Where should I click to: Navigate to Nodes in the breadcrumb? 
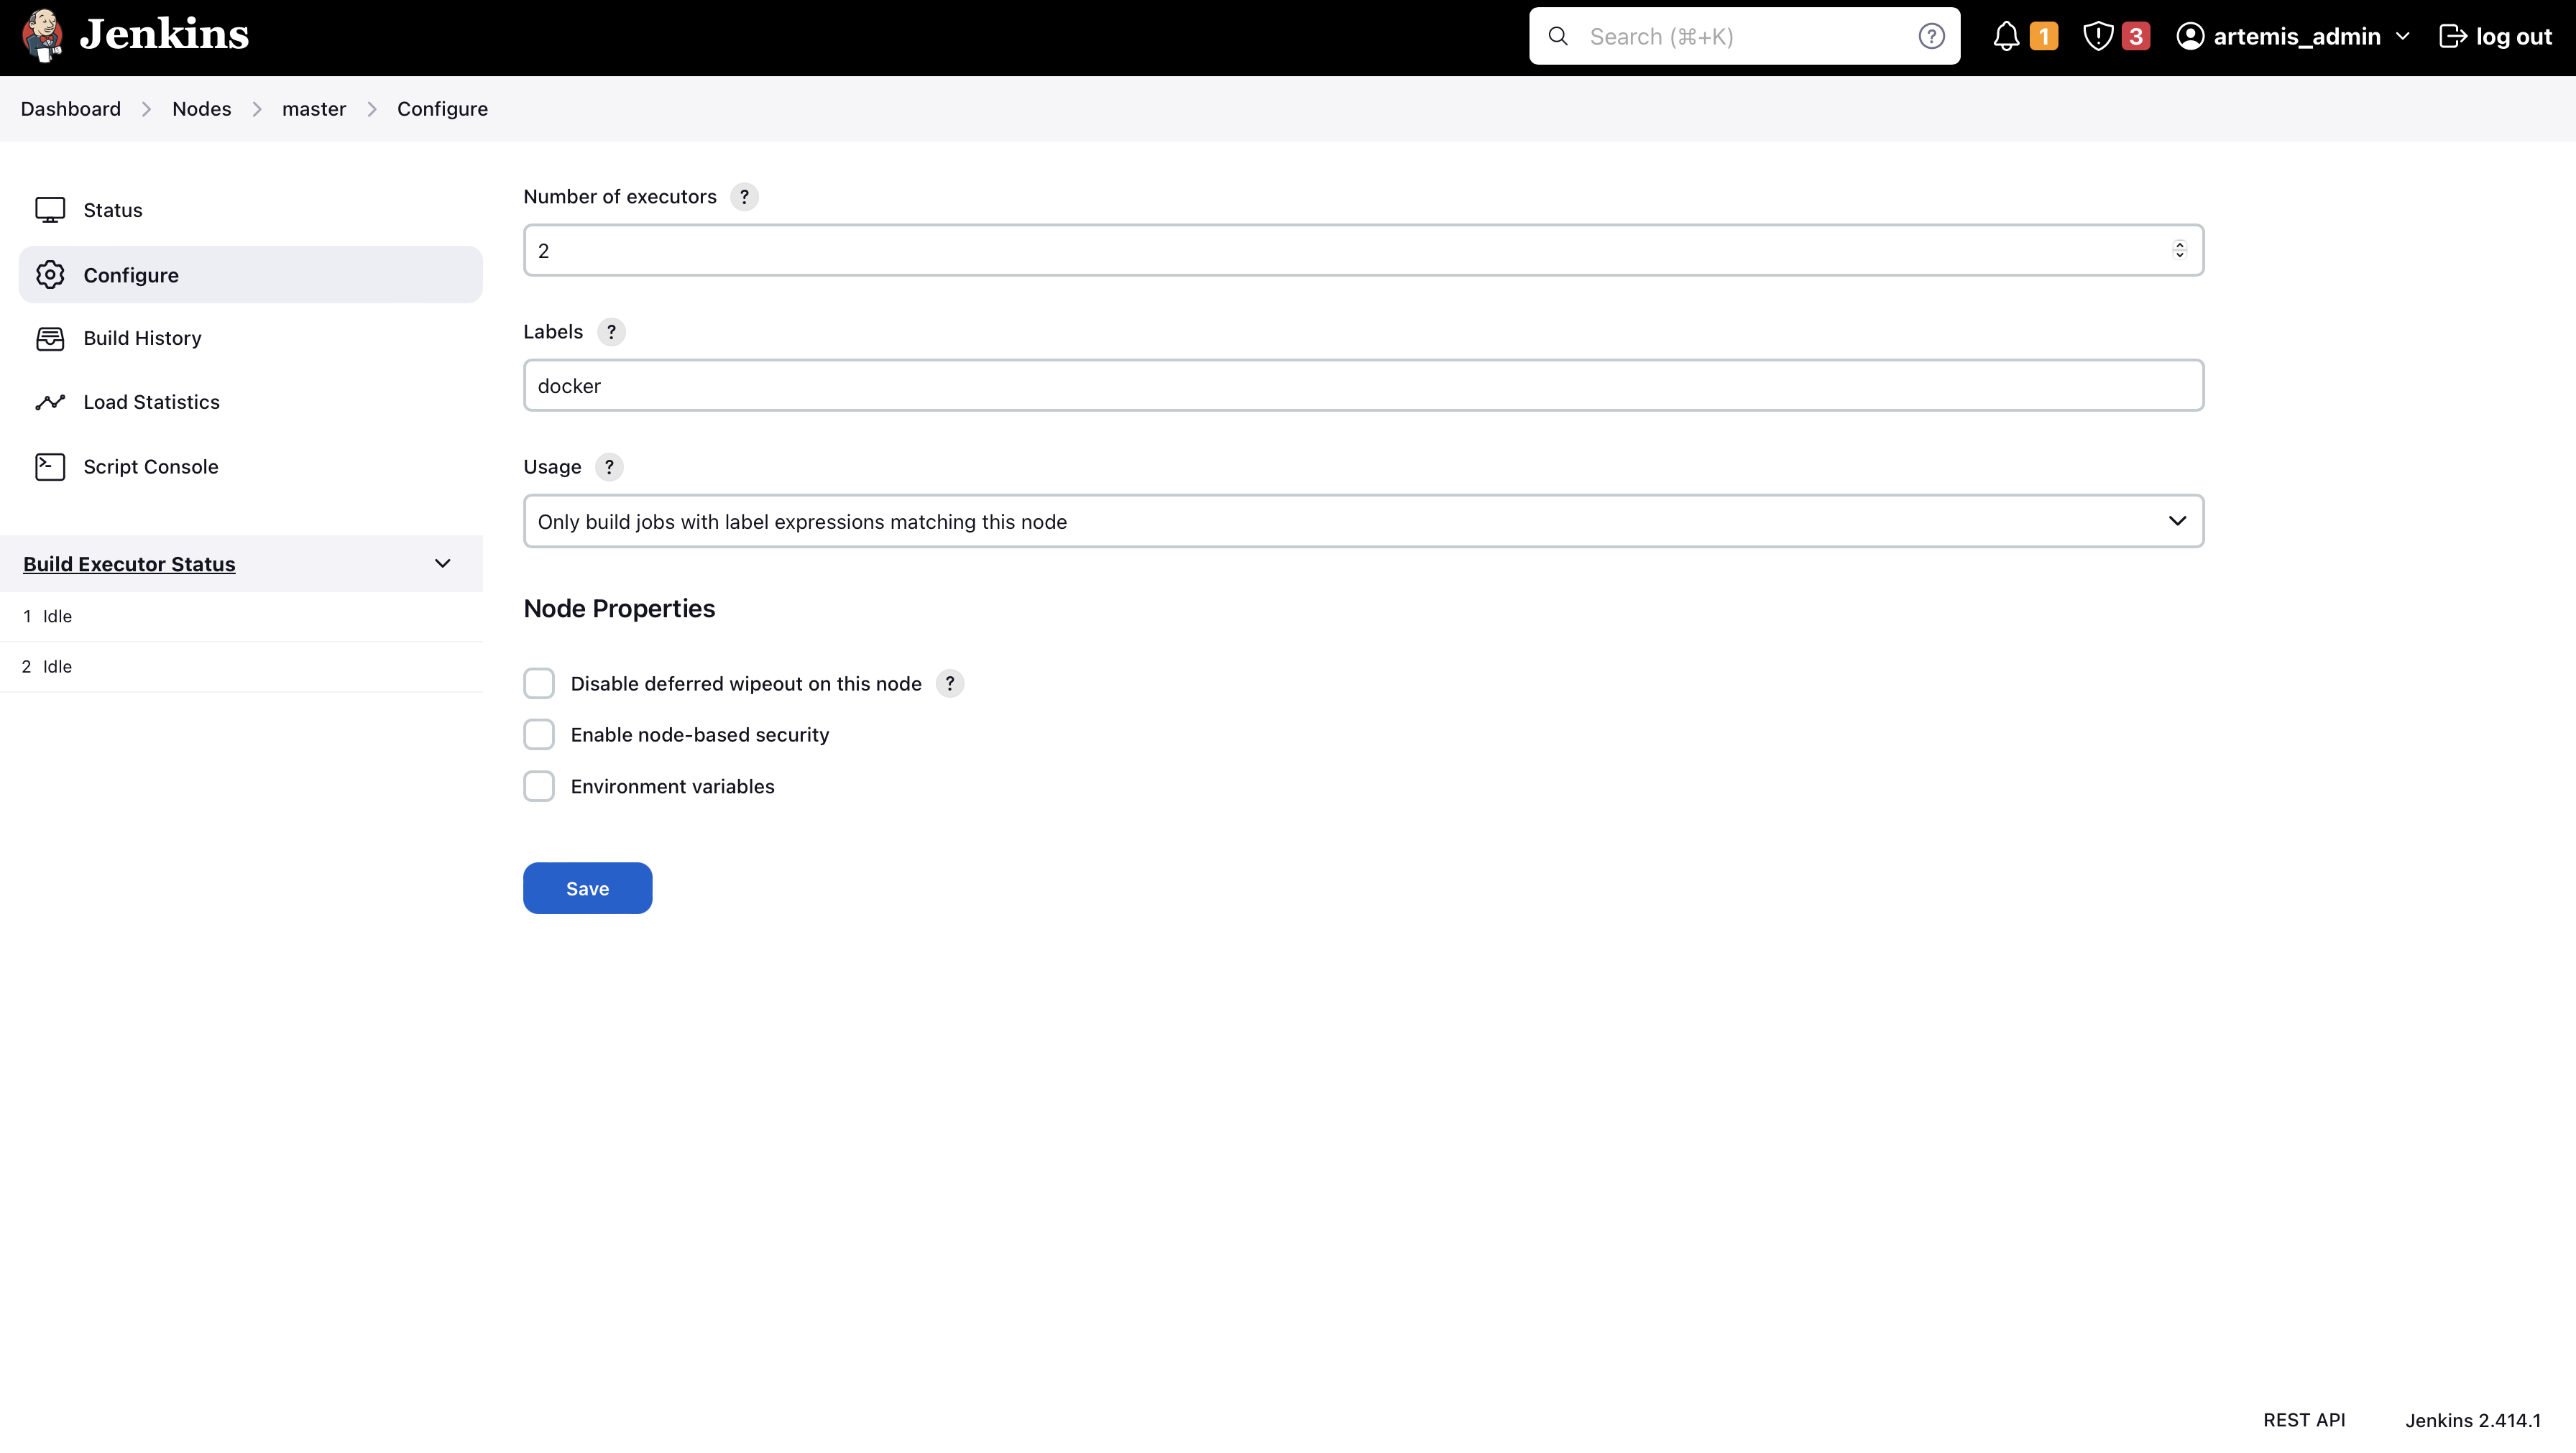coord(201,108)
